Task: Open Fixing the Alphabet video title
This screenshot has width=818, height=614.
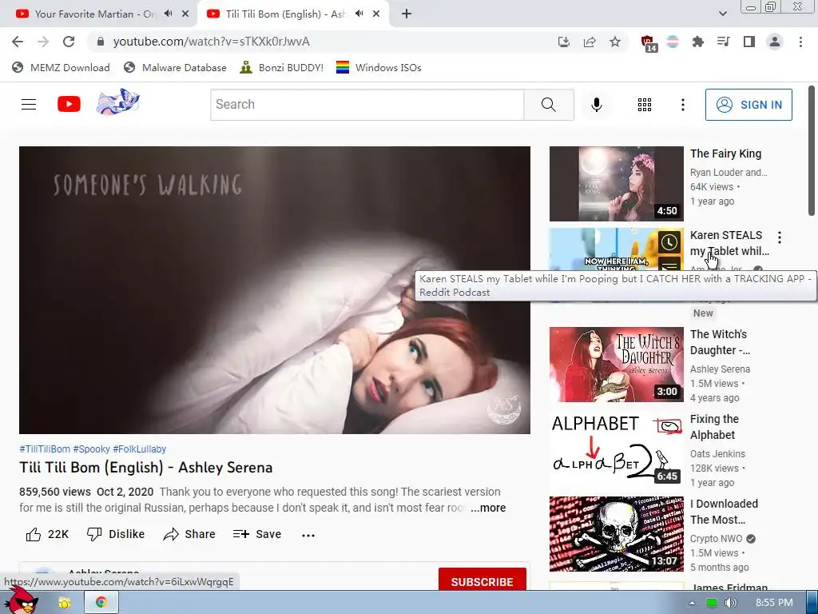Action: point(713,427)
